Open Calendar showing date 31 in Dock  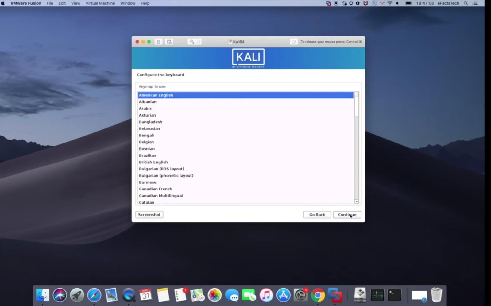click(146, 295)
